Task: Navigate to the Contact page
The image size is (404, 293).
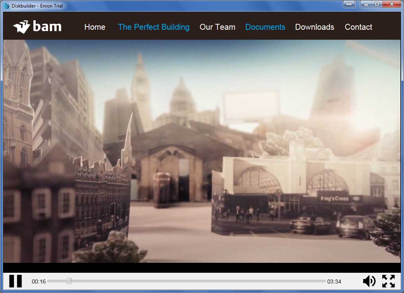Action: click(x=358, y=27)
